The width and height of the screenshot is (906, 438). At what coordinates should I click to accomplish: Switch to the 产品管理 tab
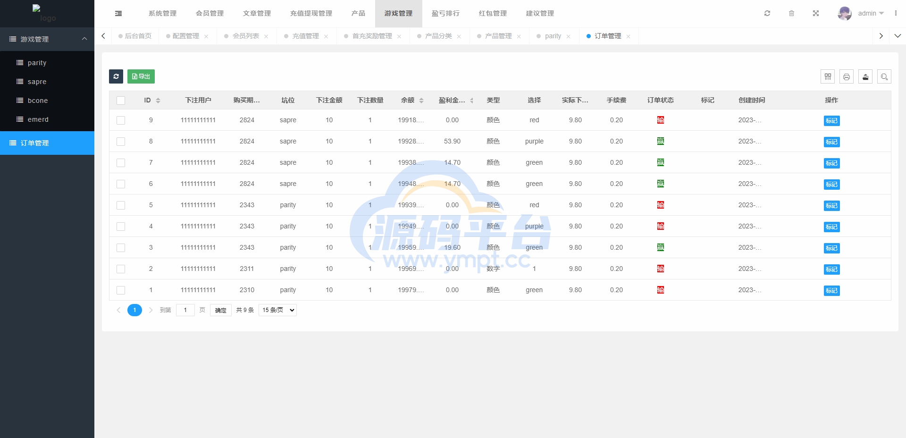tap(498, 36)
